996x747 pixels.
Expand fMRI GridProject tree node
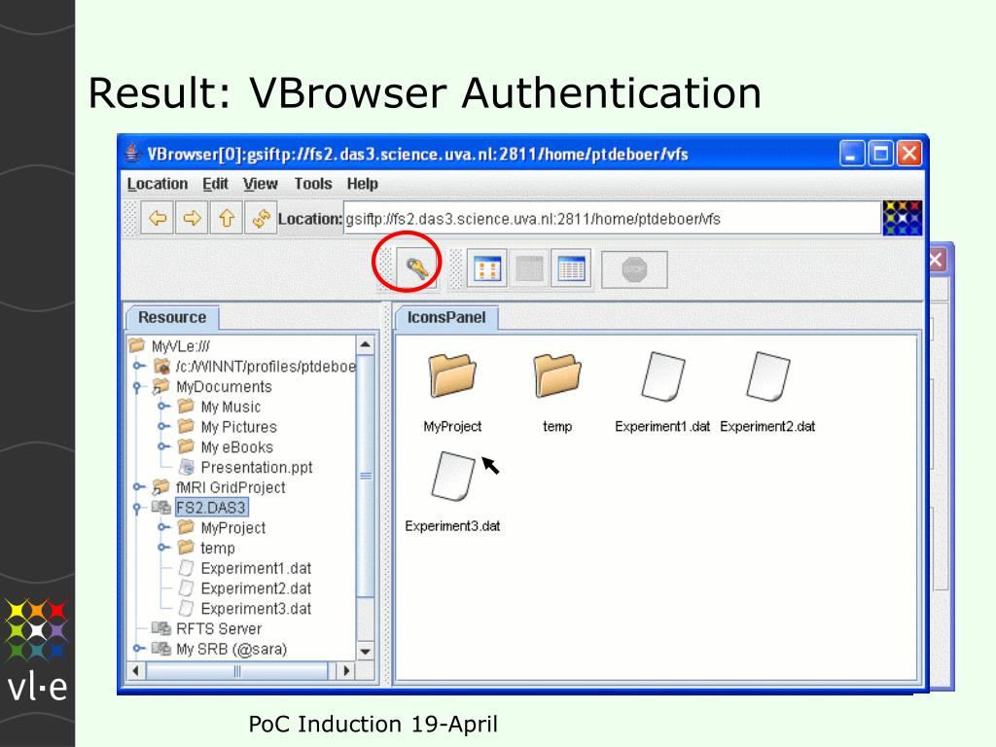[x=138, y=487]
